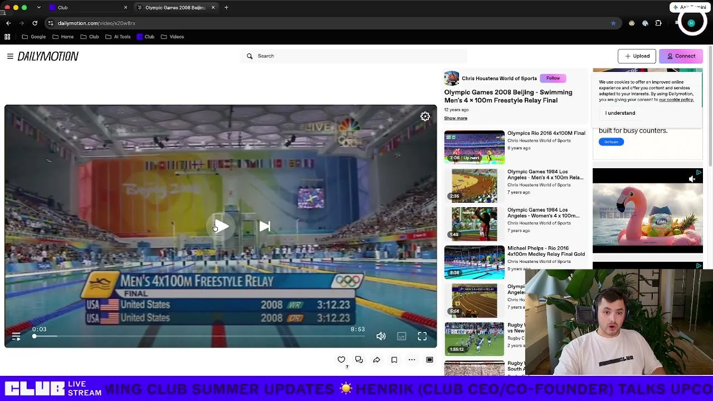Viewport: 713px width, 401px height.
Task: Open the Club bookmarks folder
Action: pyautogui.click(x=90, y=37)
